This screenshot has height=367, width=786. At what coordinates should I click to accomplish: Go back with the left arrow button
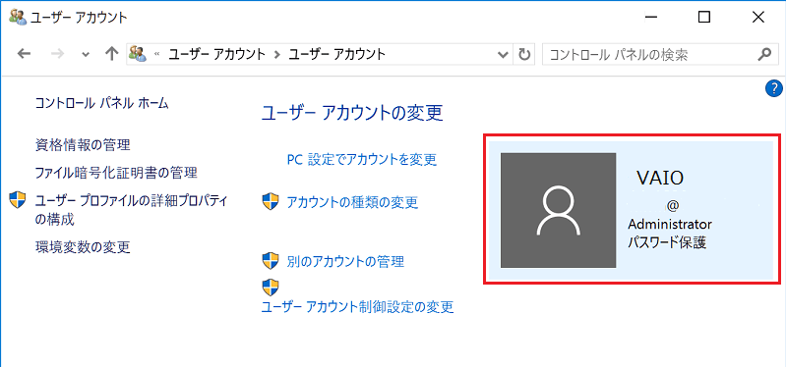pos(24,54)
